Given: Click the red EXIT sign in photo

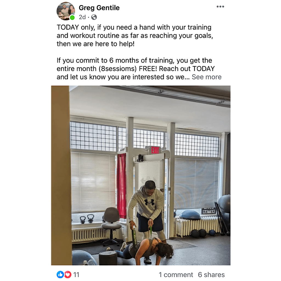Looking at the screenshot, I should pos(155,150).
